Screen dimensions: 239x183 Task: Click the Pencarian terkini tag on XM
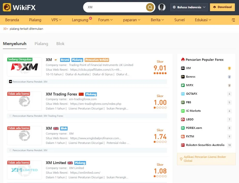coord(97,60)
